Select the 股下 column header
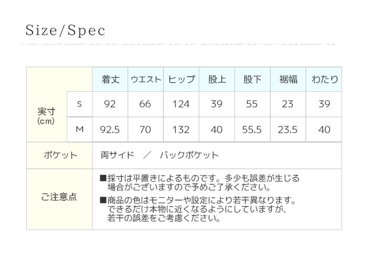This screenshot has height=261, width=368. tap(252, 79)
